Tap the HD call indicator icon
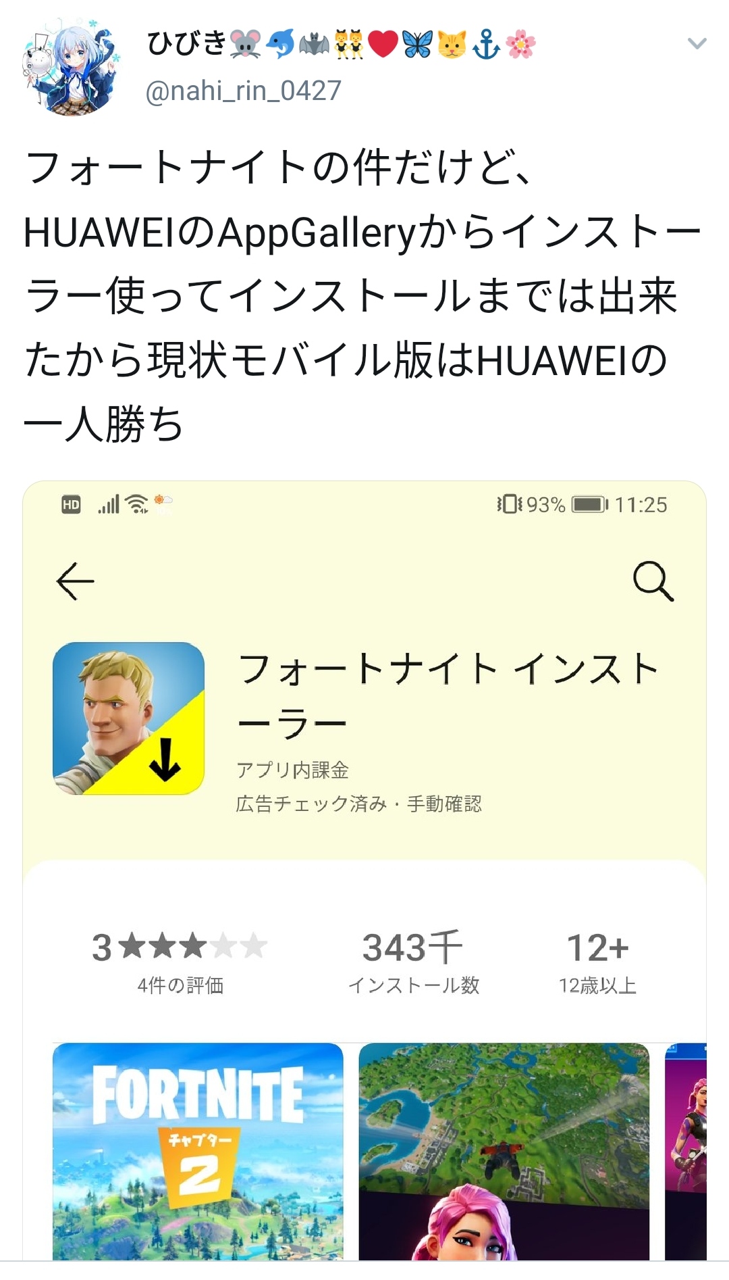 click(x=71, y=505)
